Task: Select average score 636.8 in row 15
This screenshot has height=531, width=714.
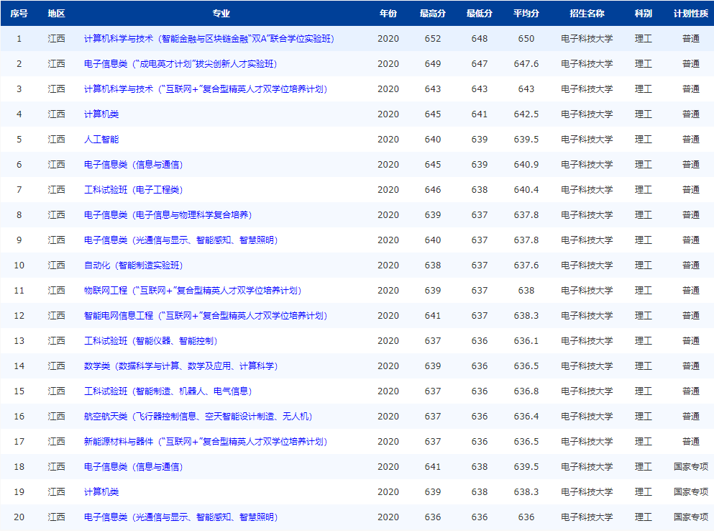Action: [x=526, y=391]
